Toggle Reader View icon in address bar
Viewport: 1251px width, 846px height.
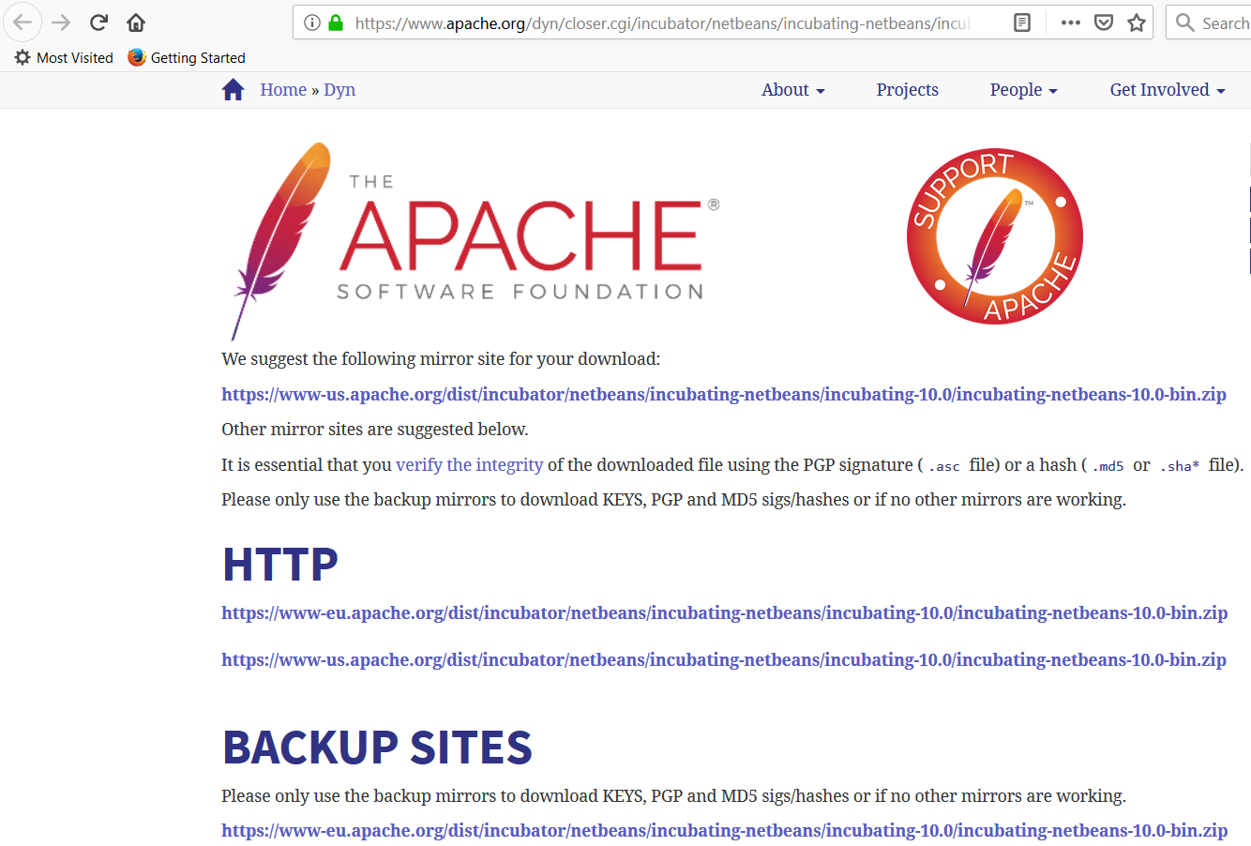click(x=1022, y=23)
